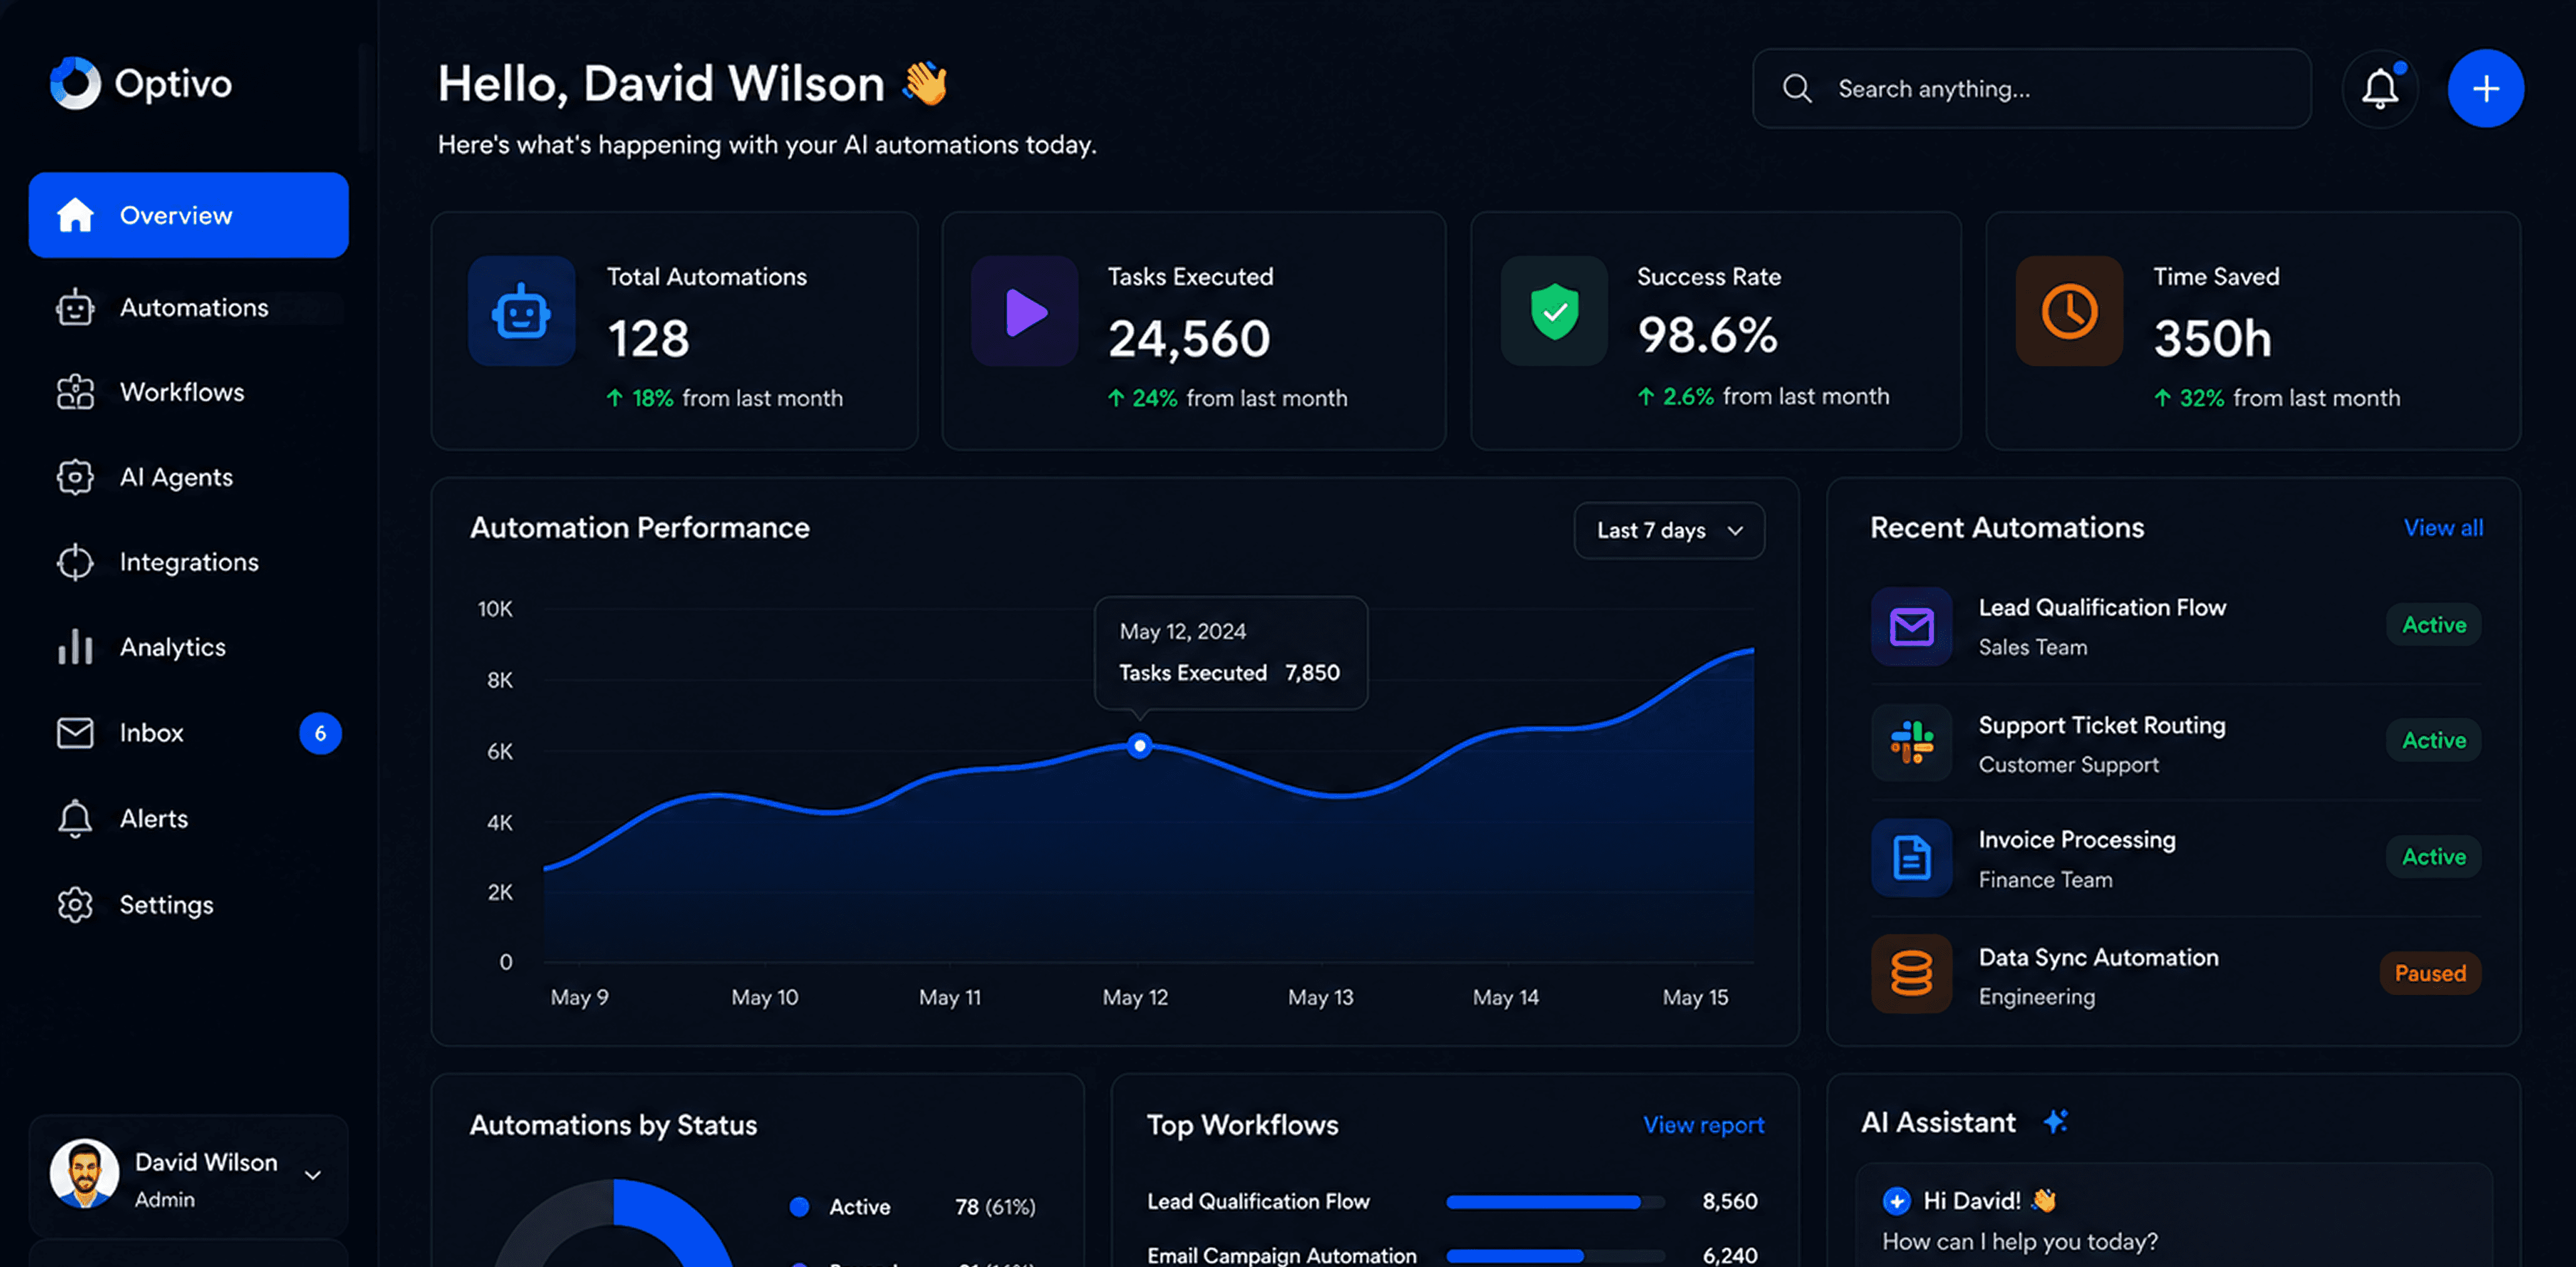Click the Support Ticket Routing Slack icon
This screenshot has width=2576, height=1267.
tap(1911, 742)
